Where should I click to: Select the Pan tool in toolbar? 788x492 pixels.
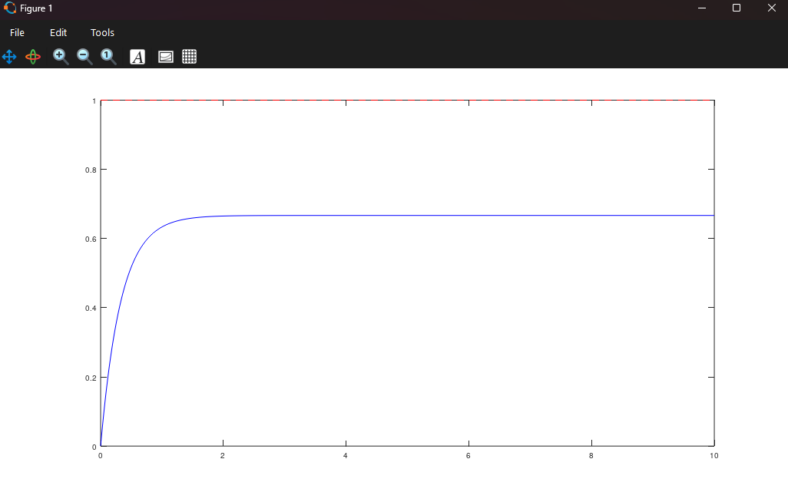tap(10, 57)
